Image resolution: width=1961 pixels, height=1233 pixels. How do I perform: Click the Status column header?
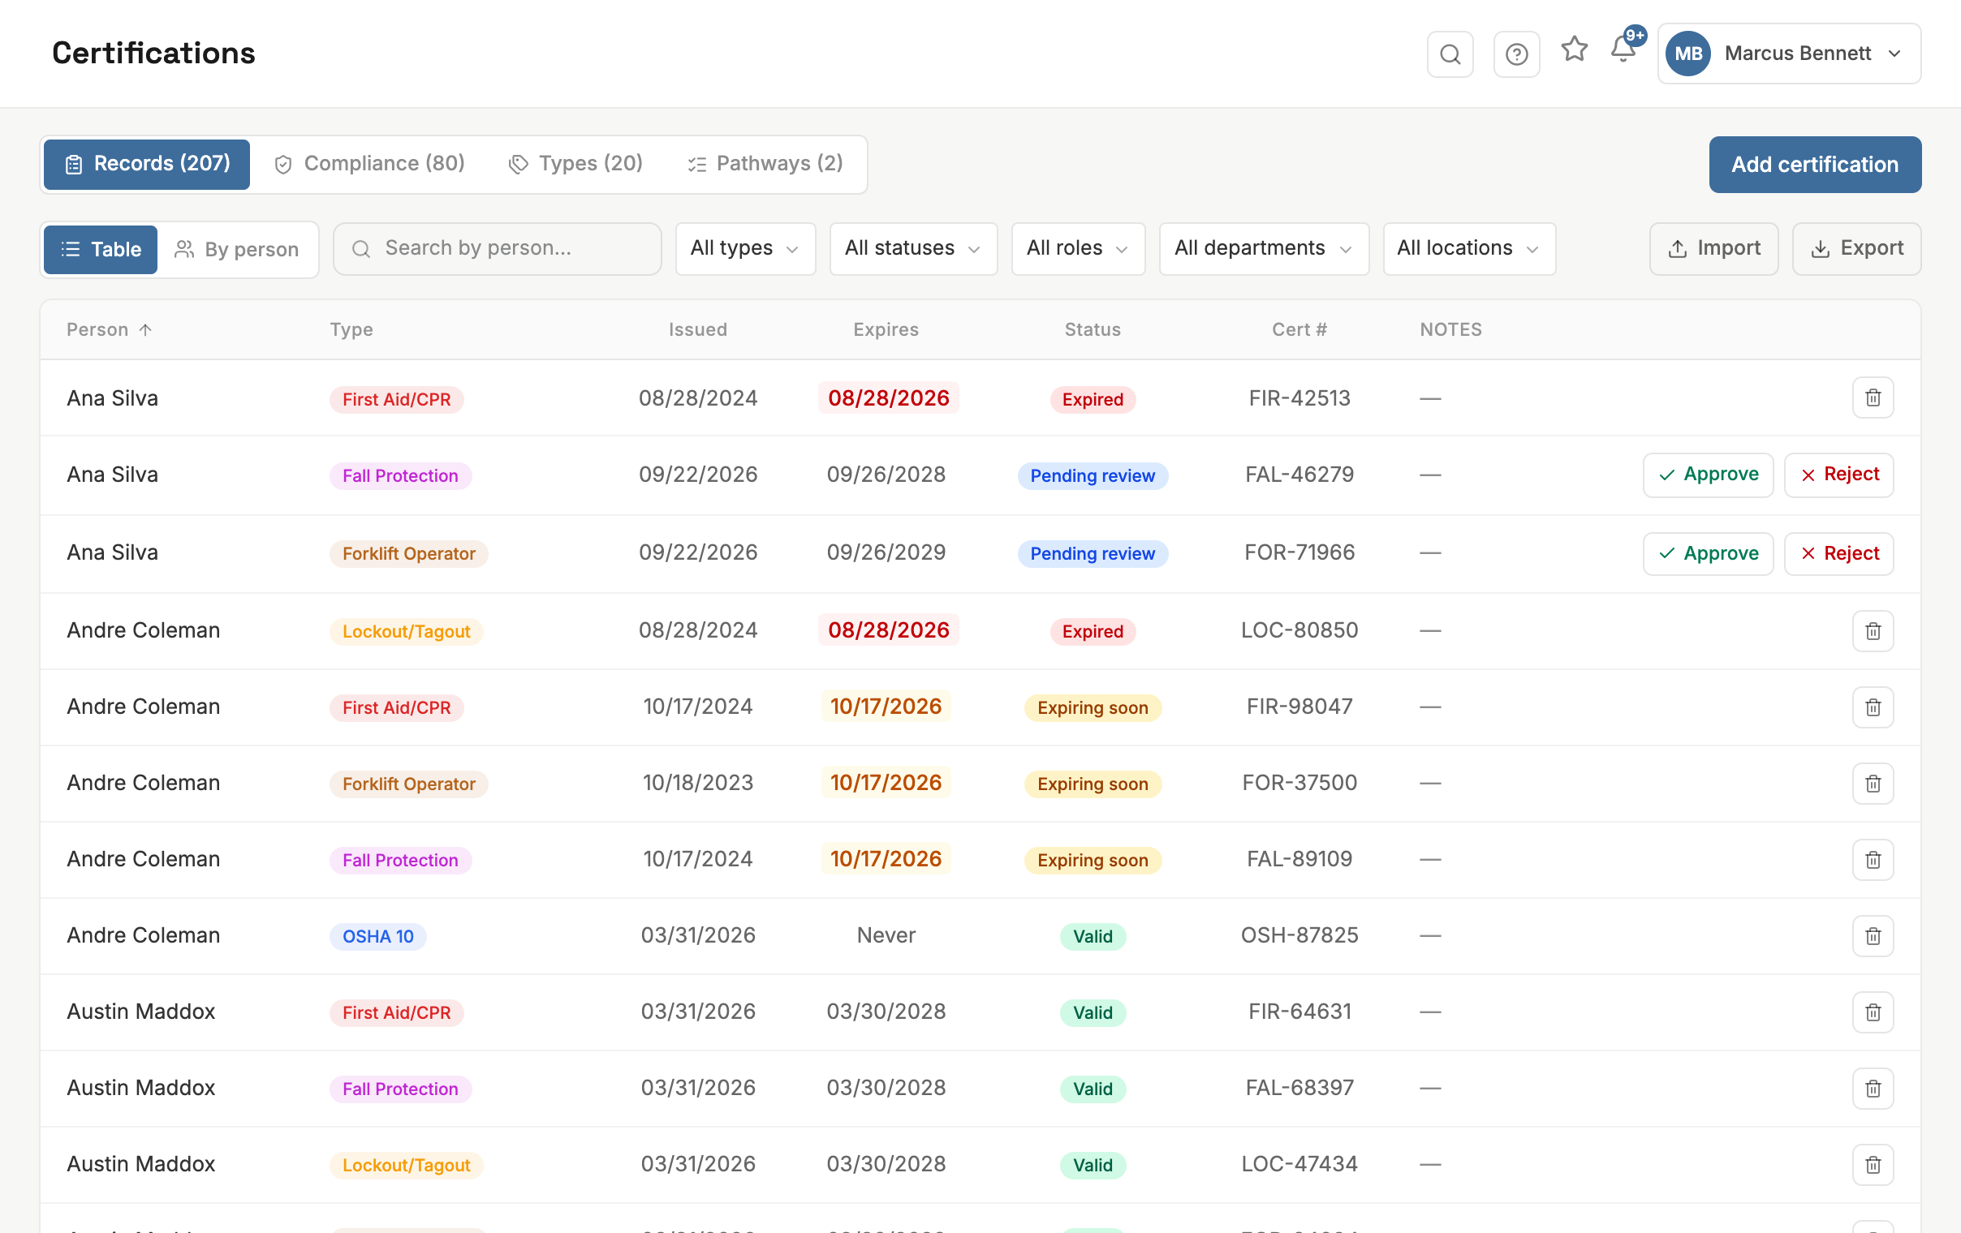pyautogui.click(x=1092, y=329)
